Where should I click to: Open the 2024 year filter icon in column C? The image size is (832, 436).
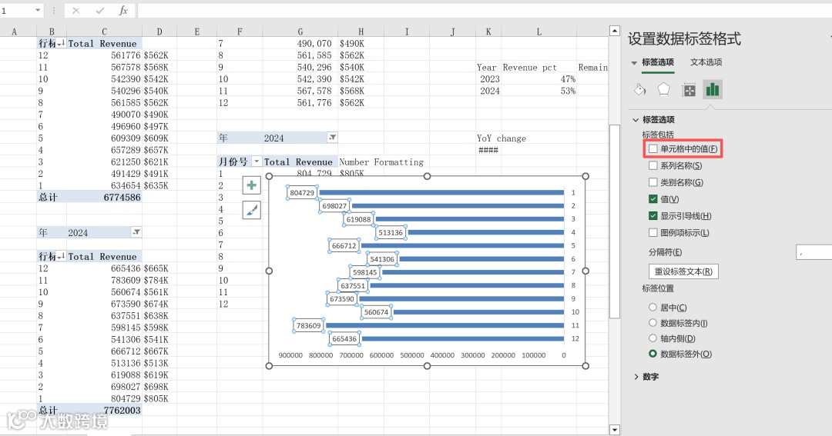click(136, 232)
